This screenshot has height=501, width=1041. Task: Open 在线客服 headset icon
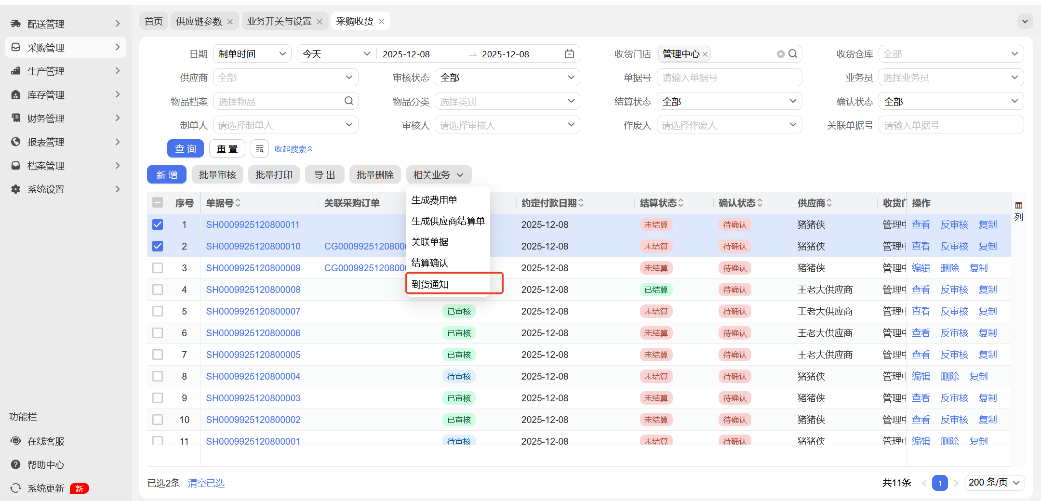click(x=16, y=441)
